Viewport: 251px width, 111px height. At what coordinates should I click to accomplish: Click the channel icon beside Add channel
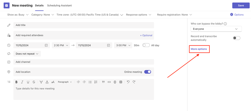9,62
